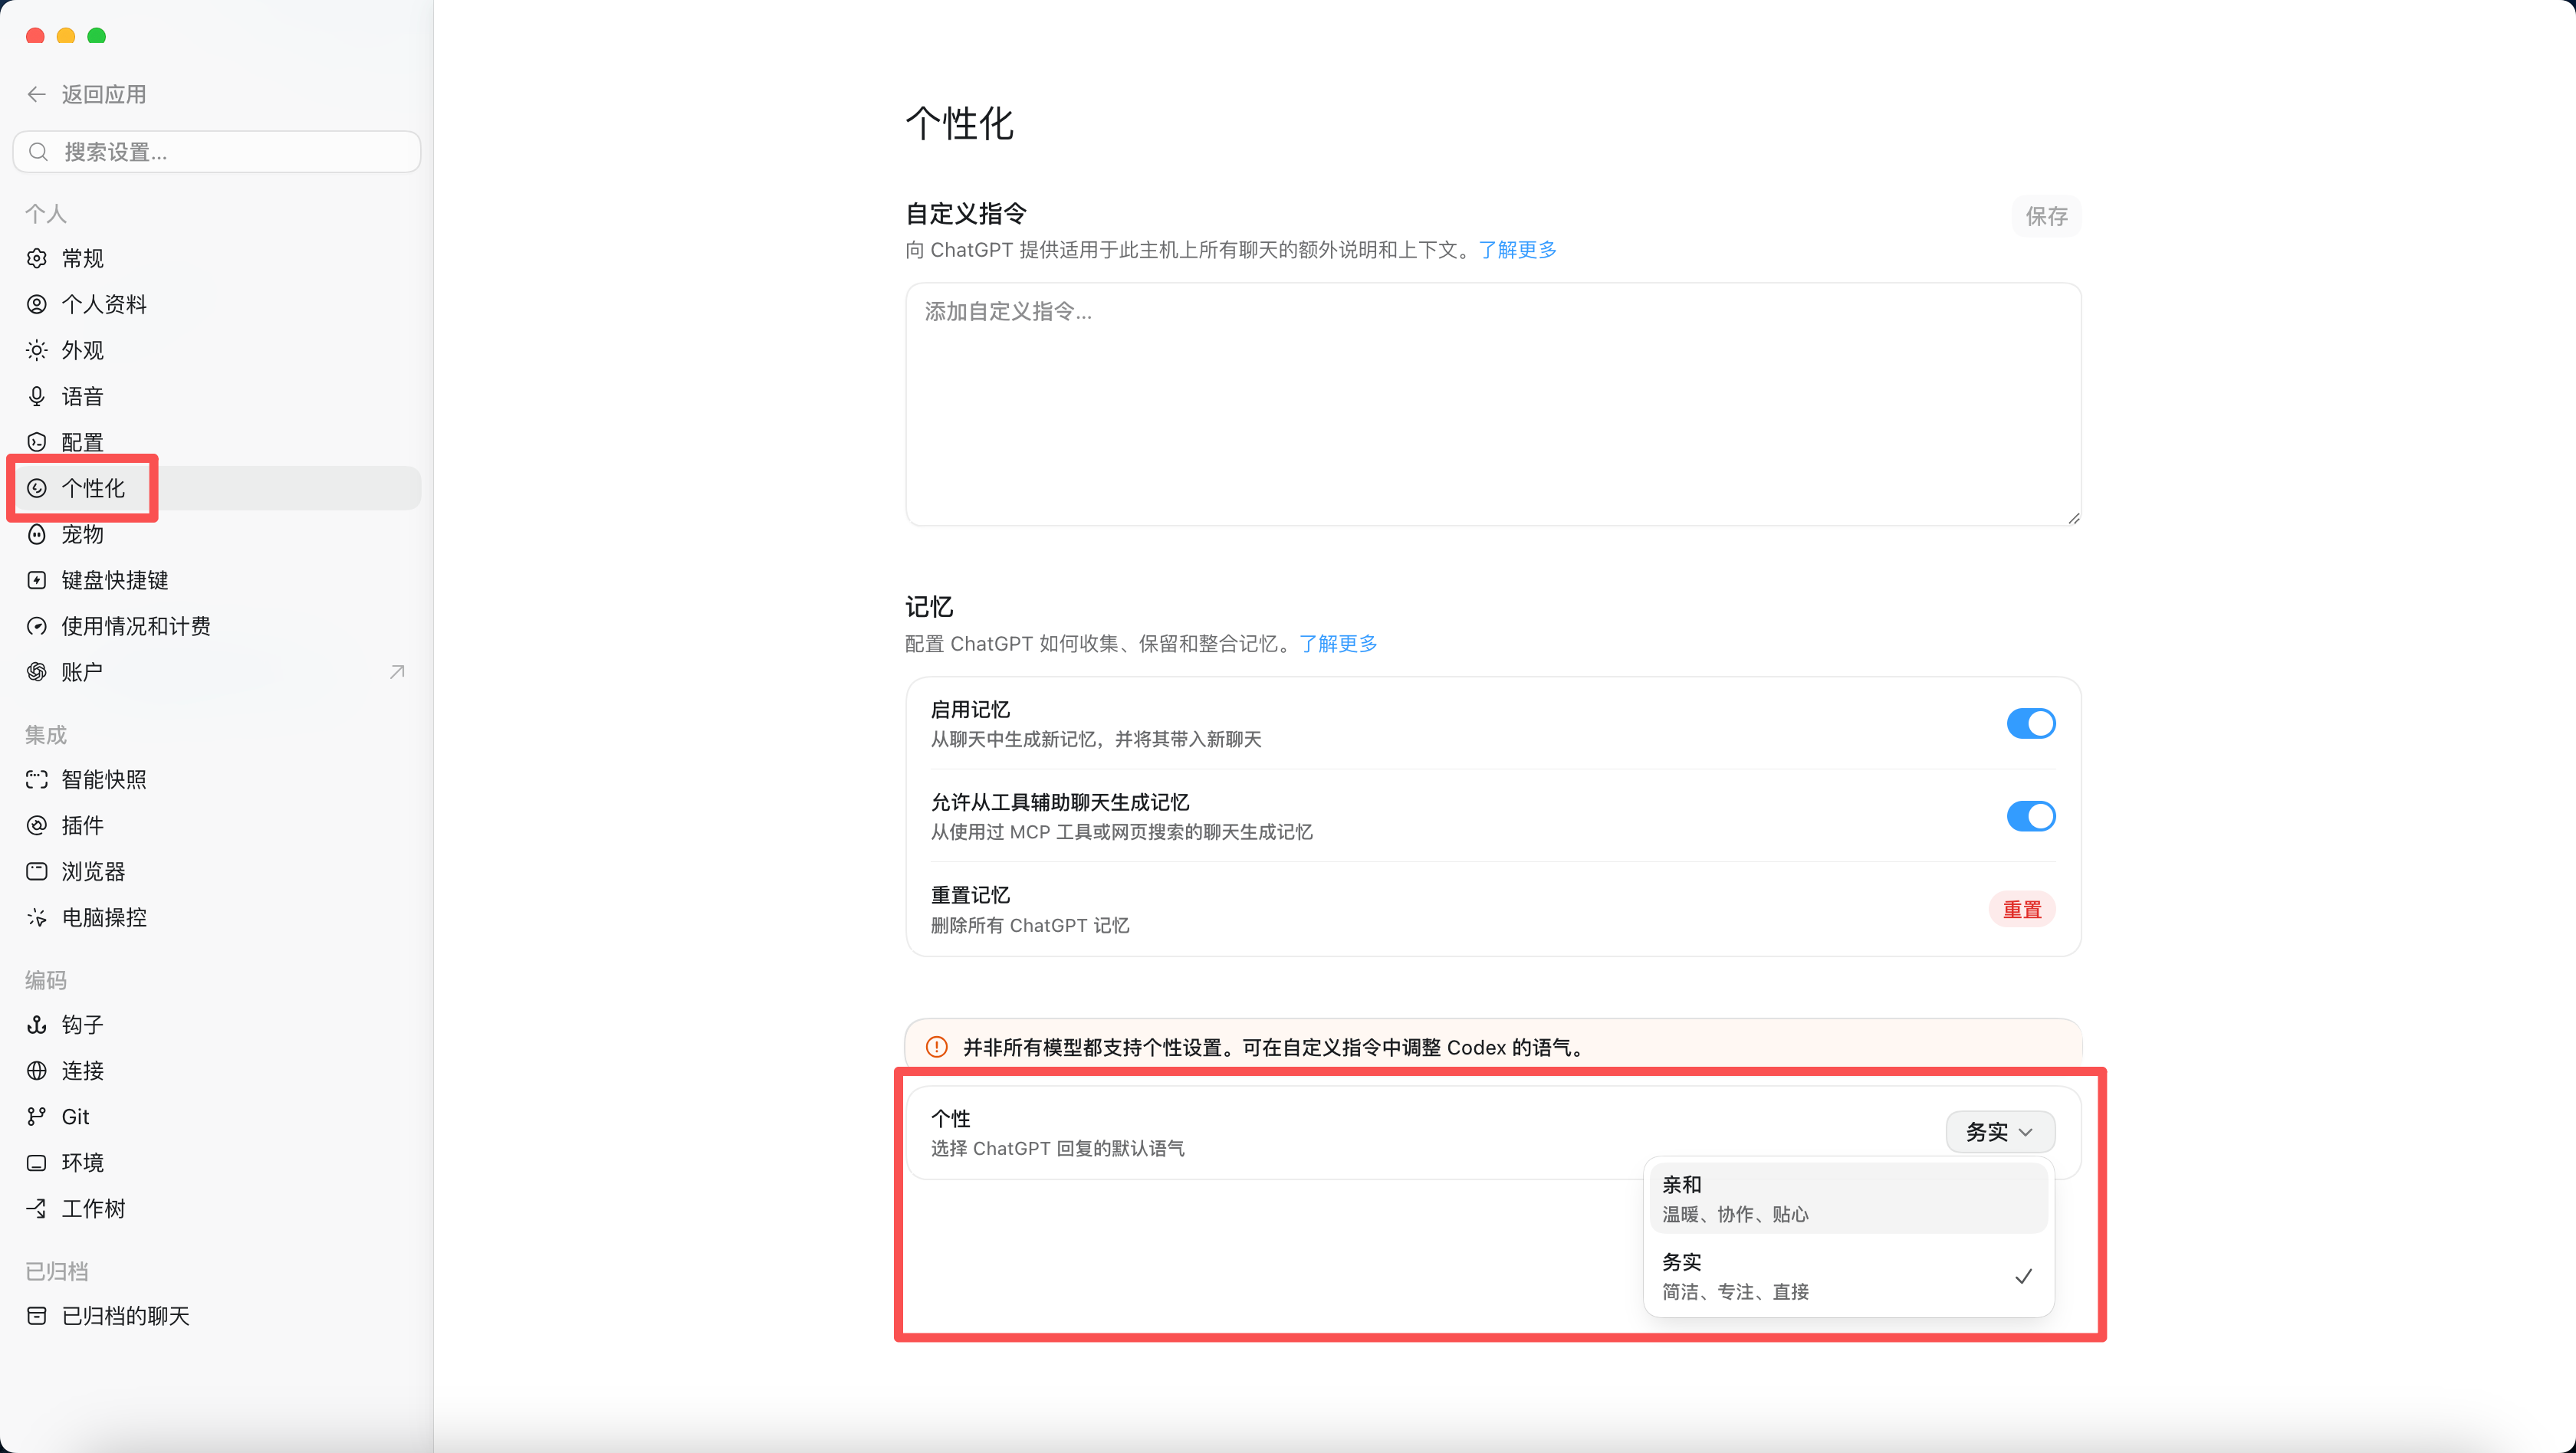Click the OpenAI logo icon beside 账户

[37, 671]
